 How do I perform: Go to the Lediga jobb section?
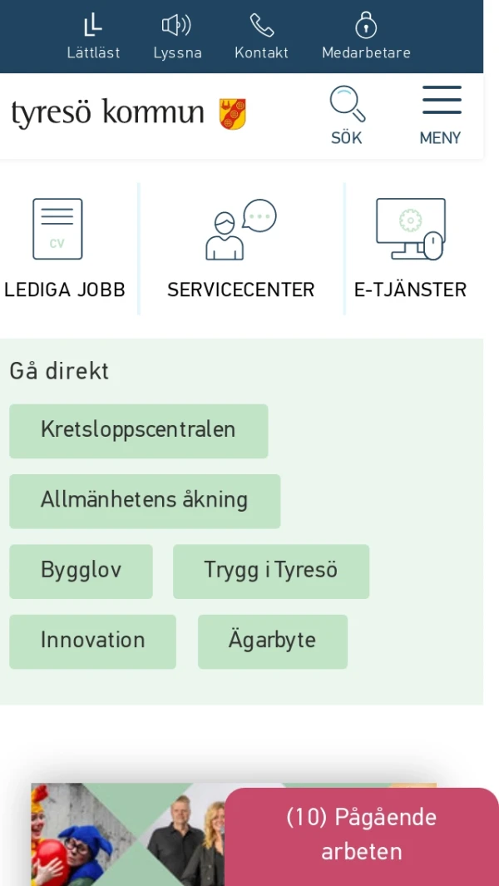pyautogui.click(x=65, y=290)
